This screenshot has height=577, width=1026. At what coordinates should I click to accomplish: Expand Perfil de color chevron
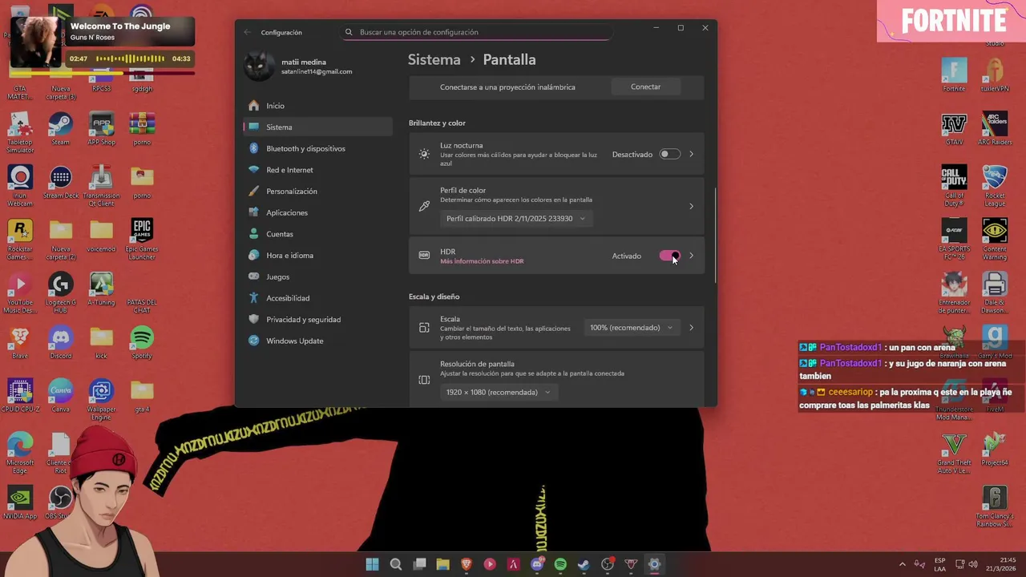click(692, 206)
